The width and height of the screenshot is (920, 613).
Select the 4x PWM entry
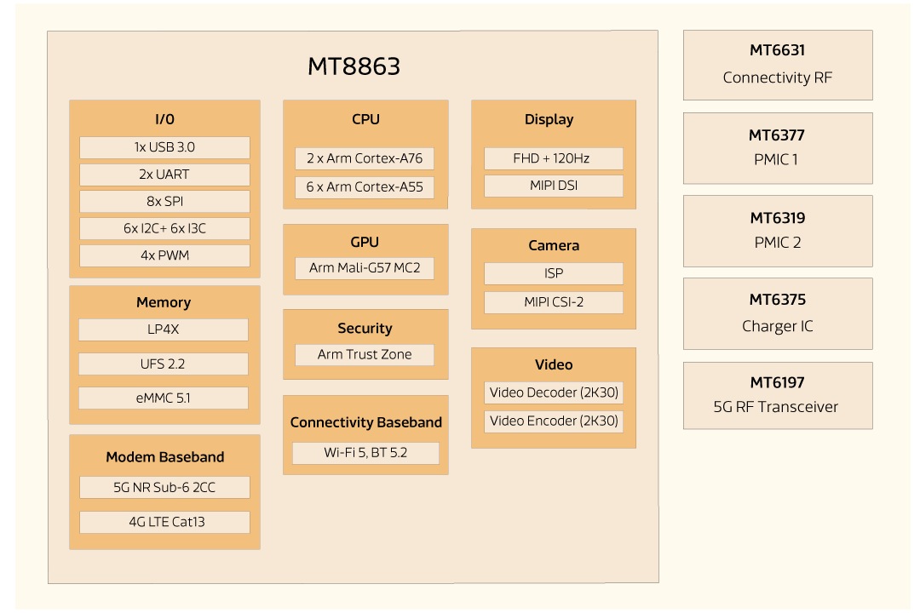click(x=164, y=255)
